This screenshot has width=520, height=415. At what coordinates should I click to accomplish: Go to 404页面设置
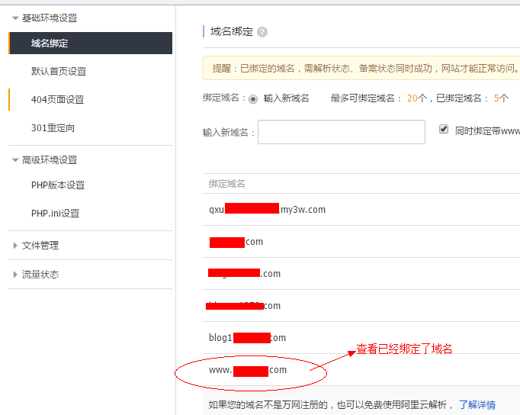(57, 100)
